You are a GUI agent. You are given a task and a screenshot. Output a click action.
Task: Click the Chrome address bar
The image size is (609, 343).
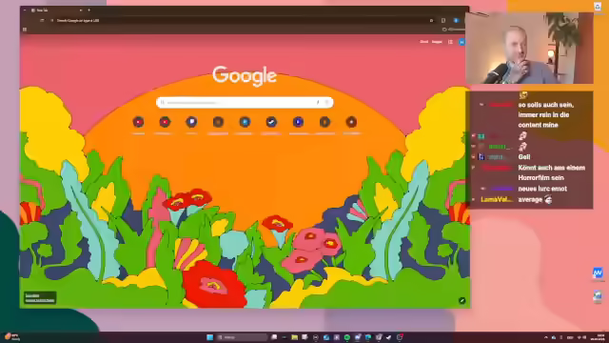pyautogui.click(x=241, y=20)
